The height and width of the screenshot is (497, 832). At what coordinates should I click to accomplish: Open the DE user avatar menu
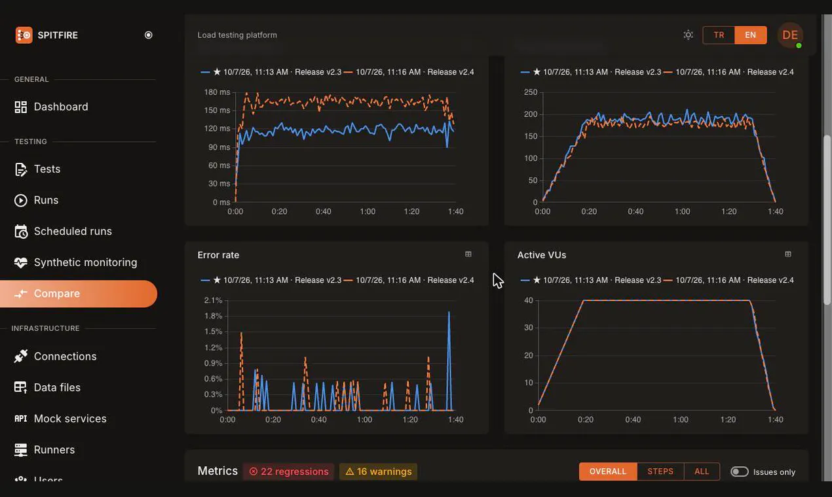(x=790, y=35)
